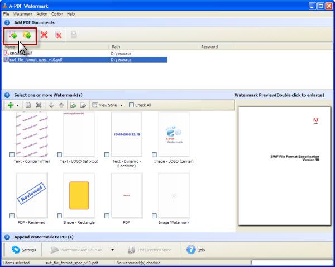This screenshot has width=335, height=267.
Task: Sort by the Name column header
Action: click(x=56, y=46)
